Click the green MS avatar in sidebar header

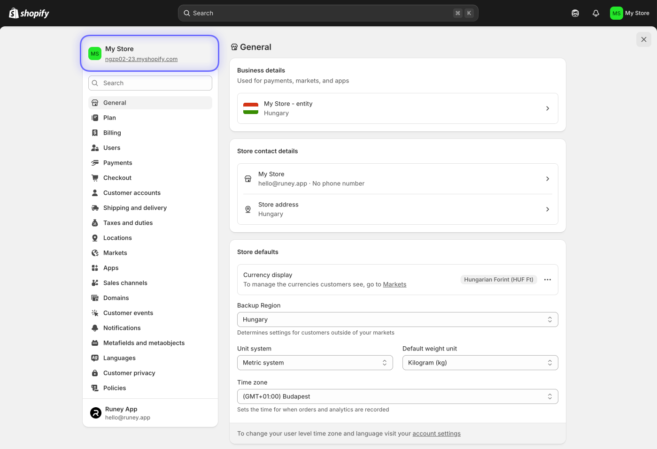(95, 53)
